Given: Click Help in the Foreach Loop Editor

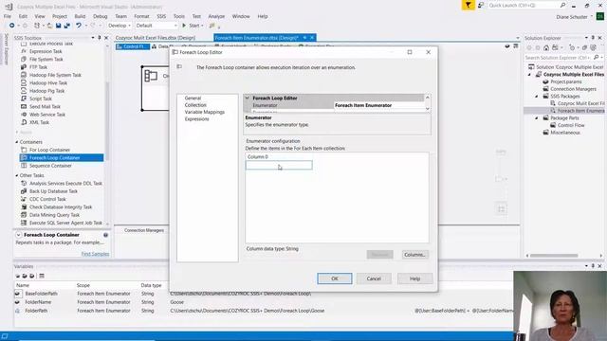Looking at the screenshot, I should [x=415, y=278].
